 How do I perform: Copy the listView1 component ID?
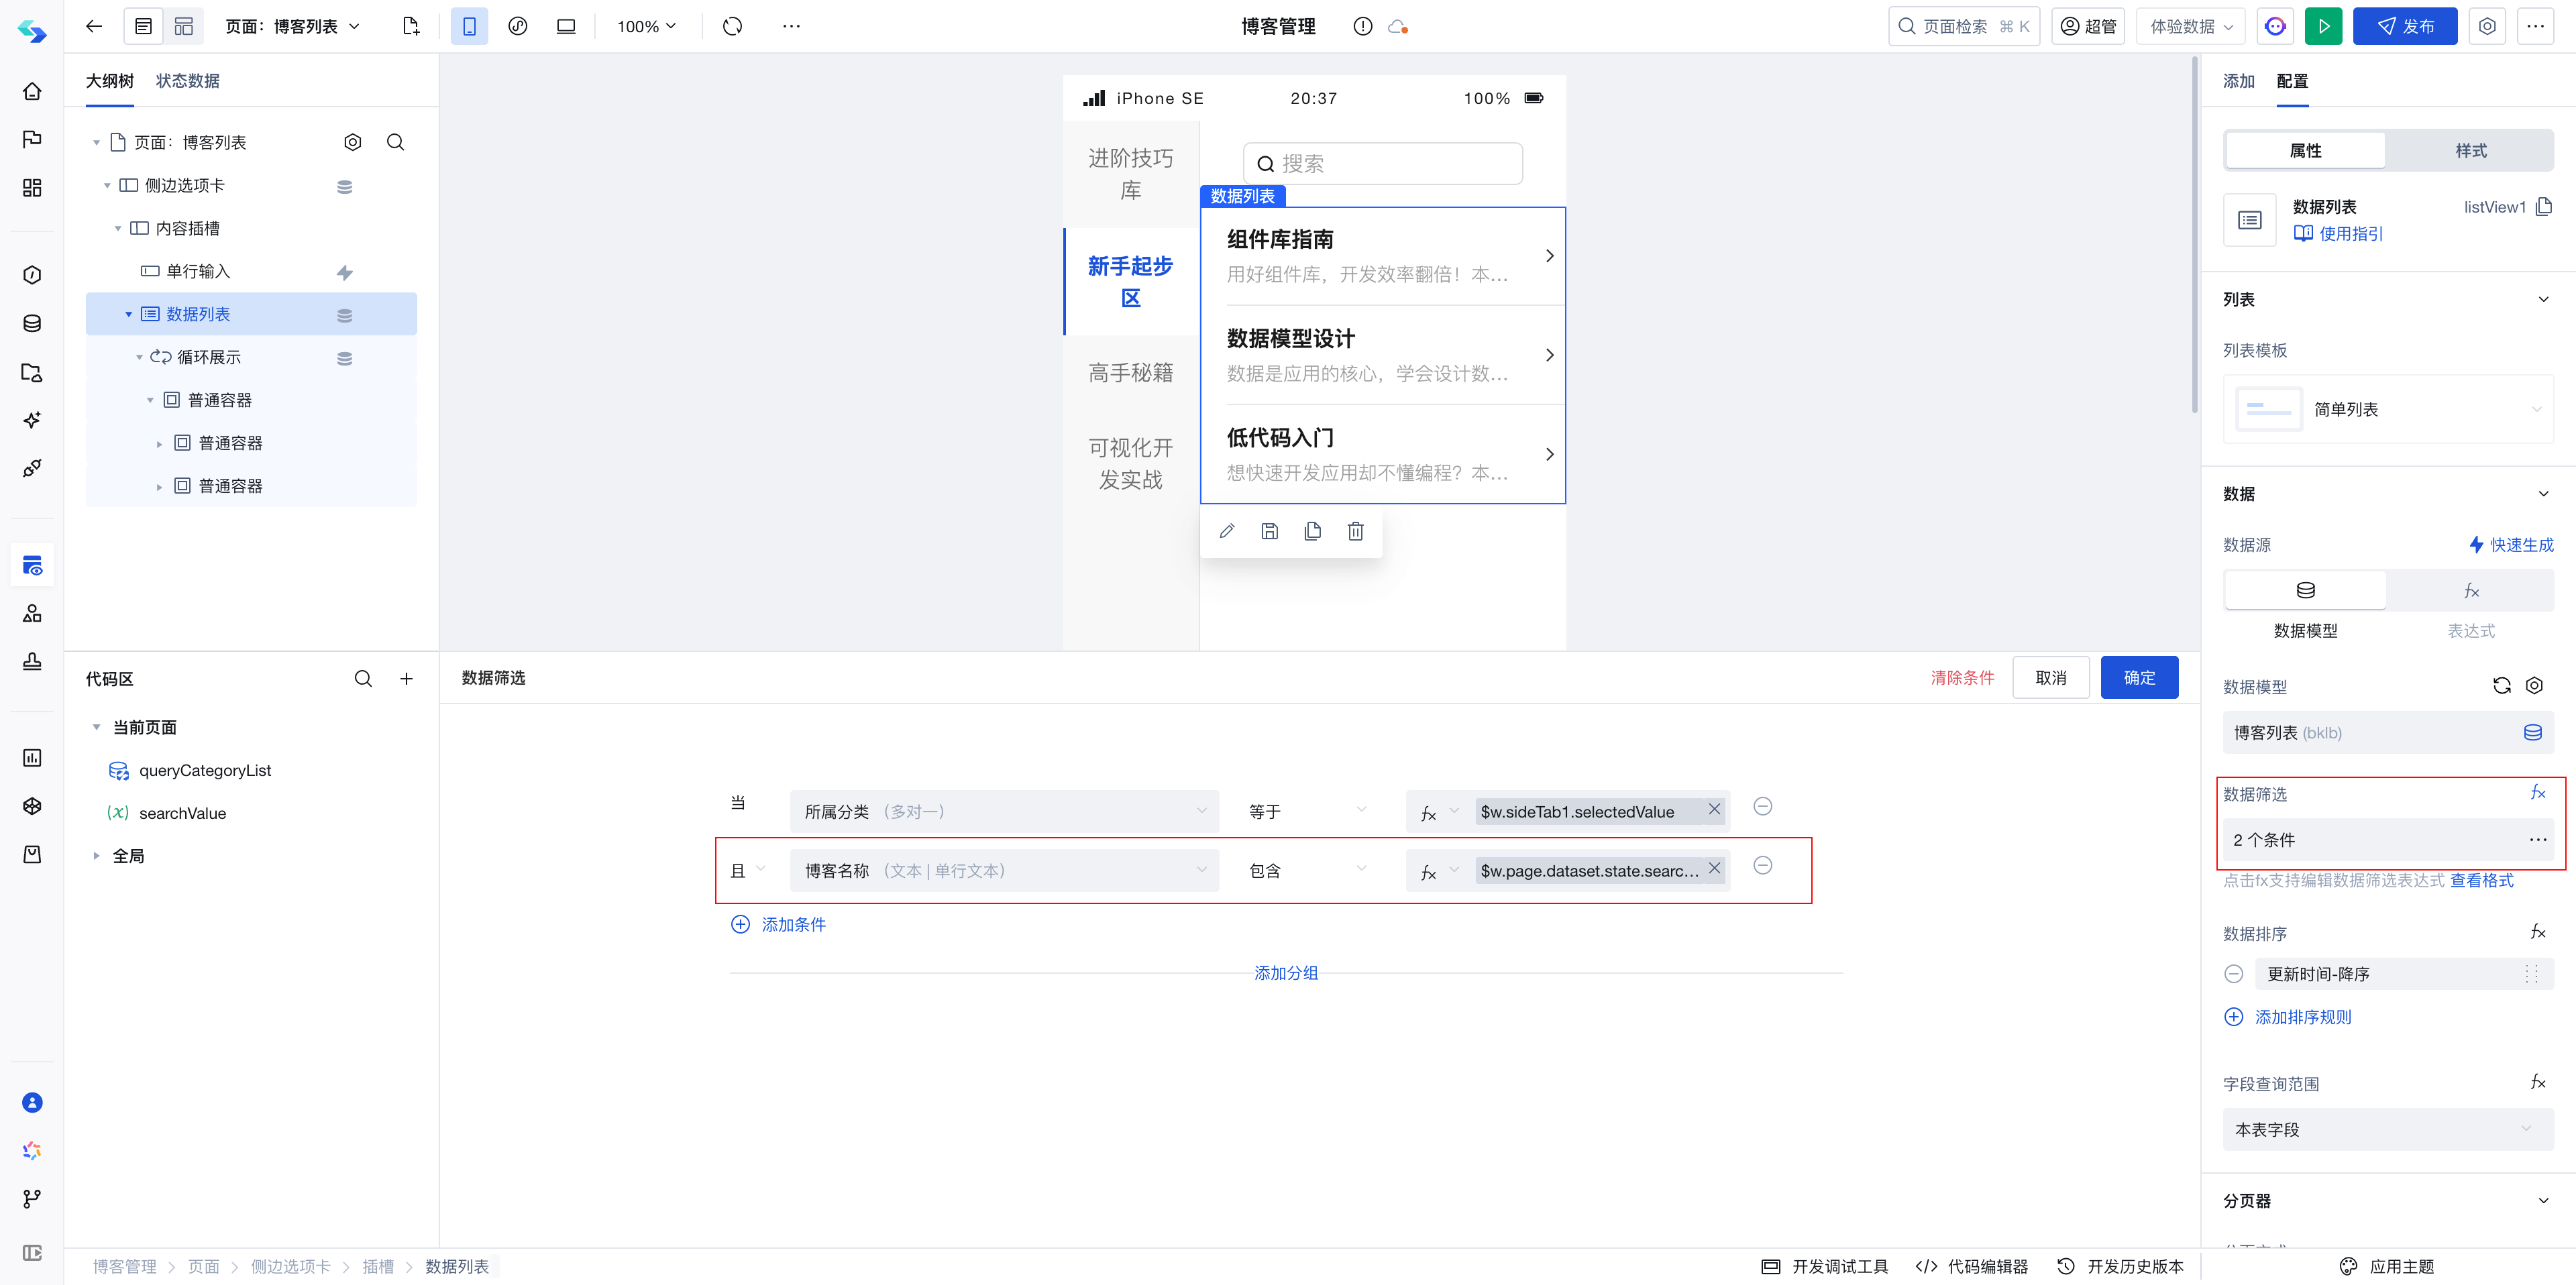point(2544,206)
